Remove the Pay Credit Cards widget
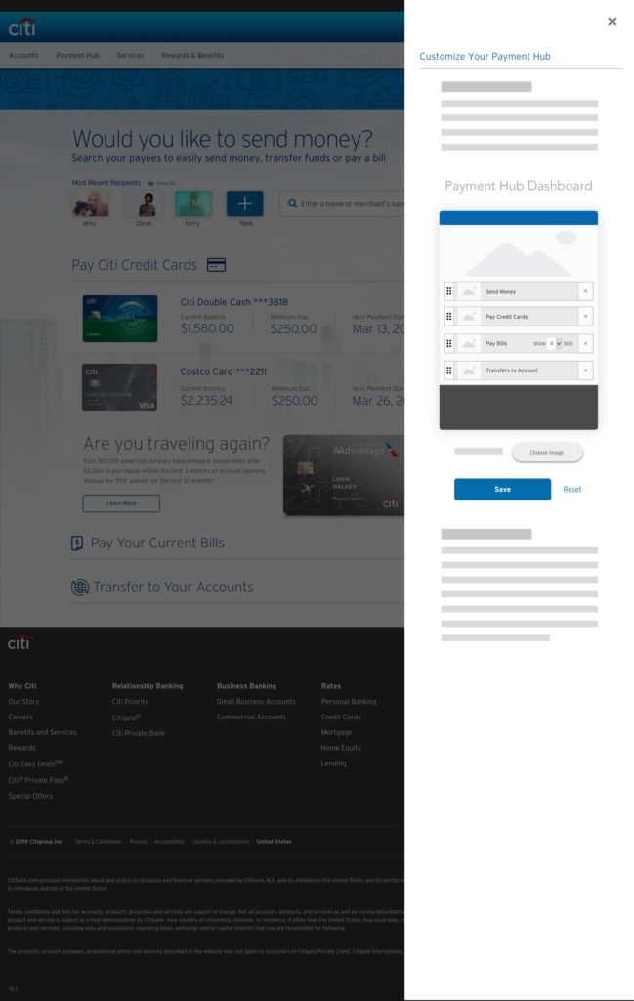 [585, 317]
